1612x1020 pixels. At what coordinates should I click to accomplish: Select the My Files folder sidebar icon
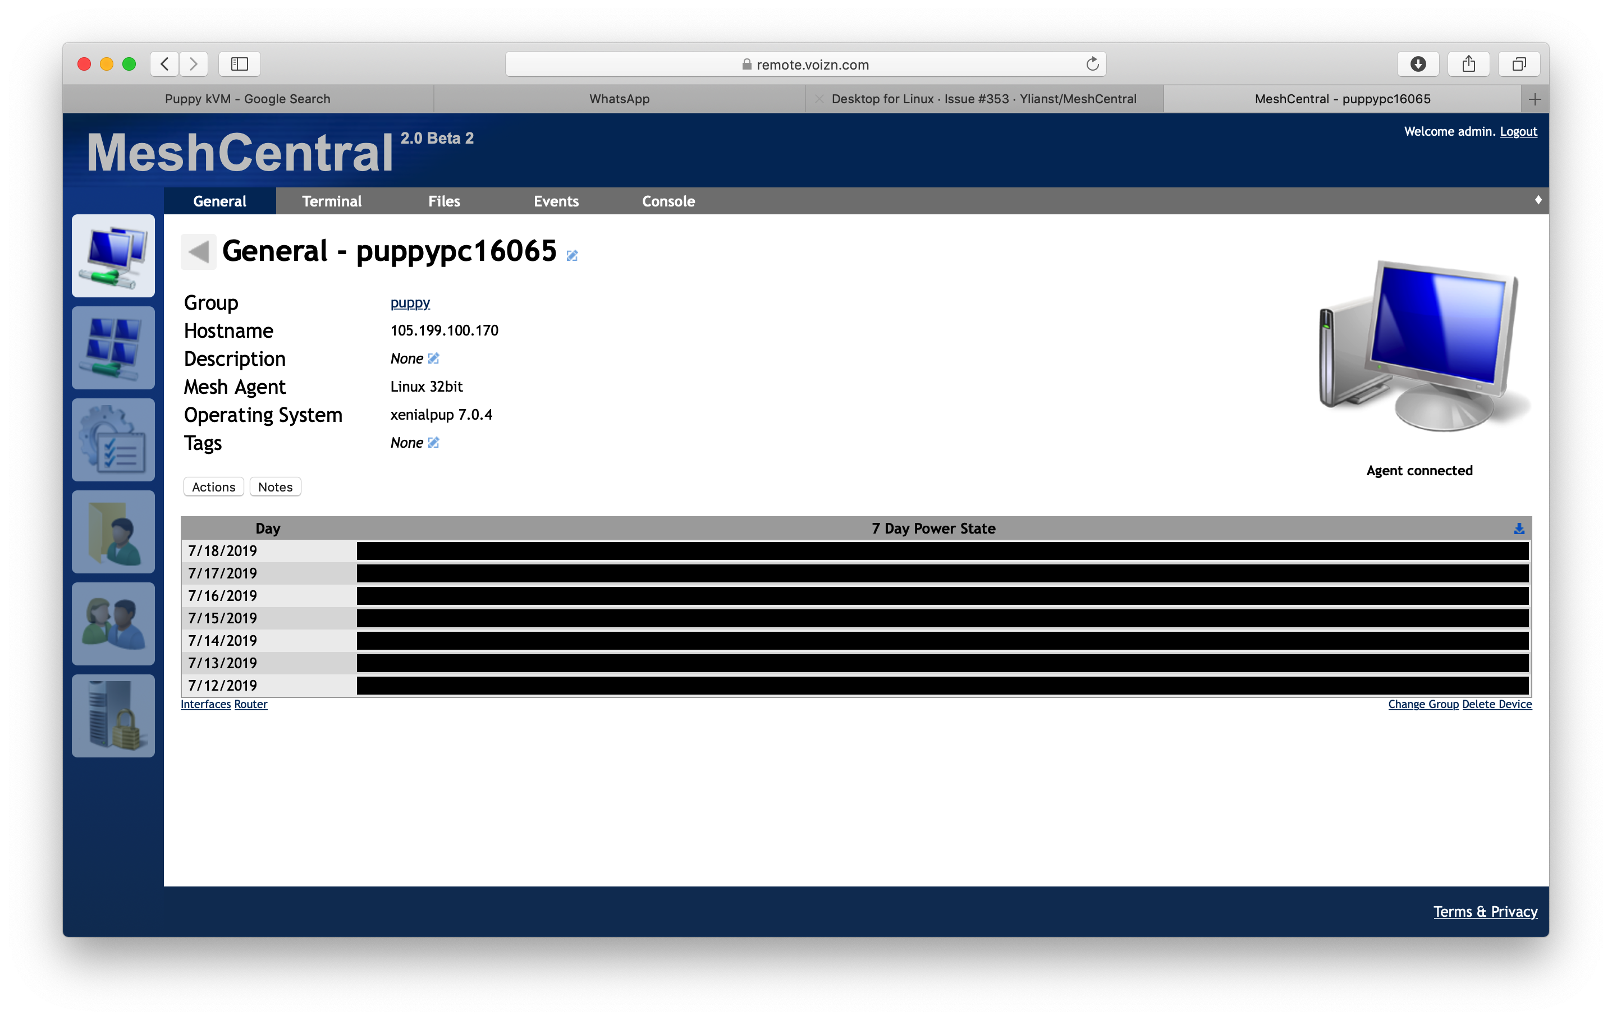point(112,531)
